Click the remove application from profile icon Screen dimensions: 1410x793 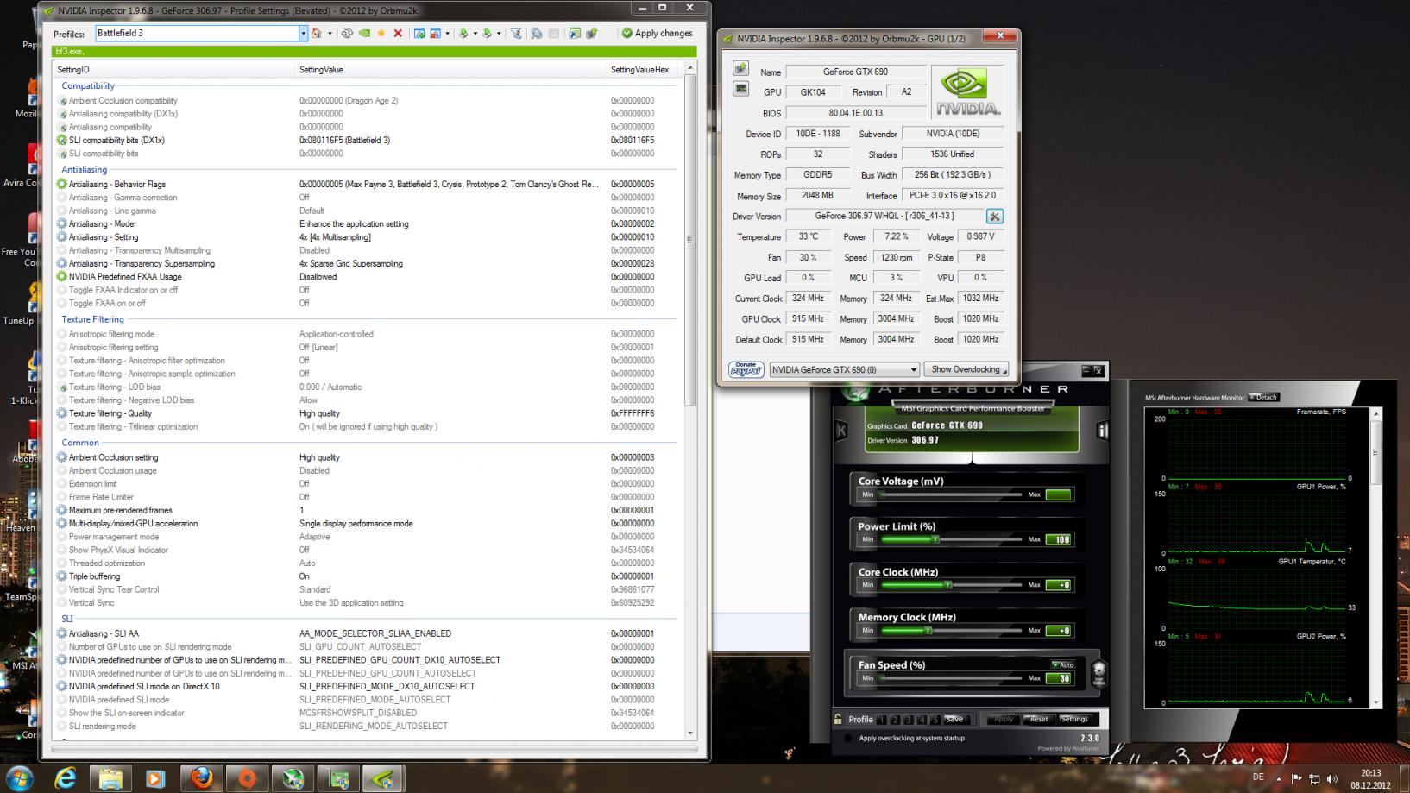point(435,34)
